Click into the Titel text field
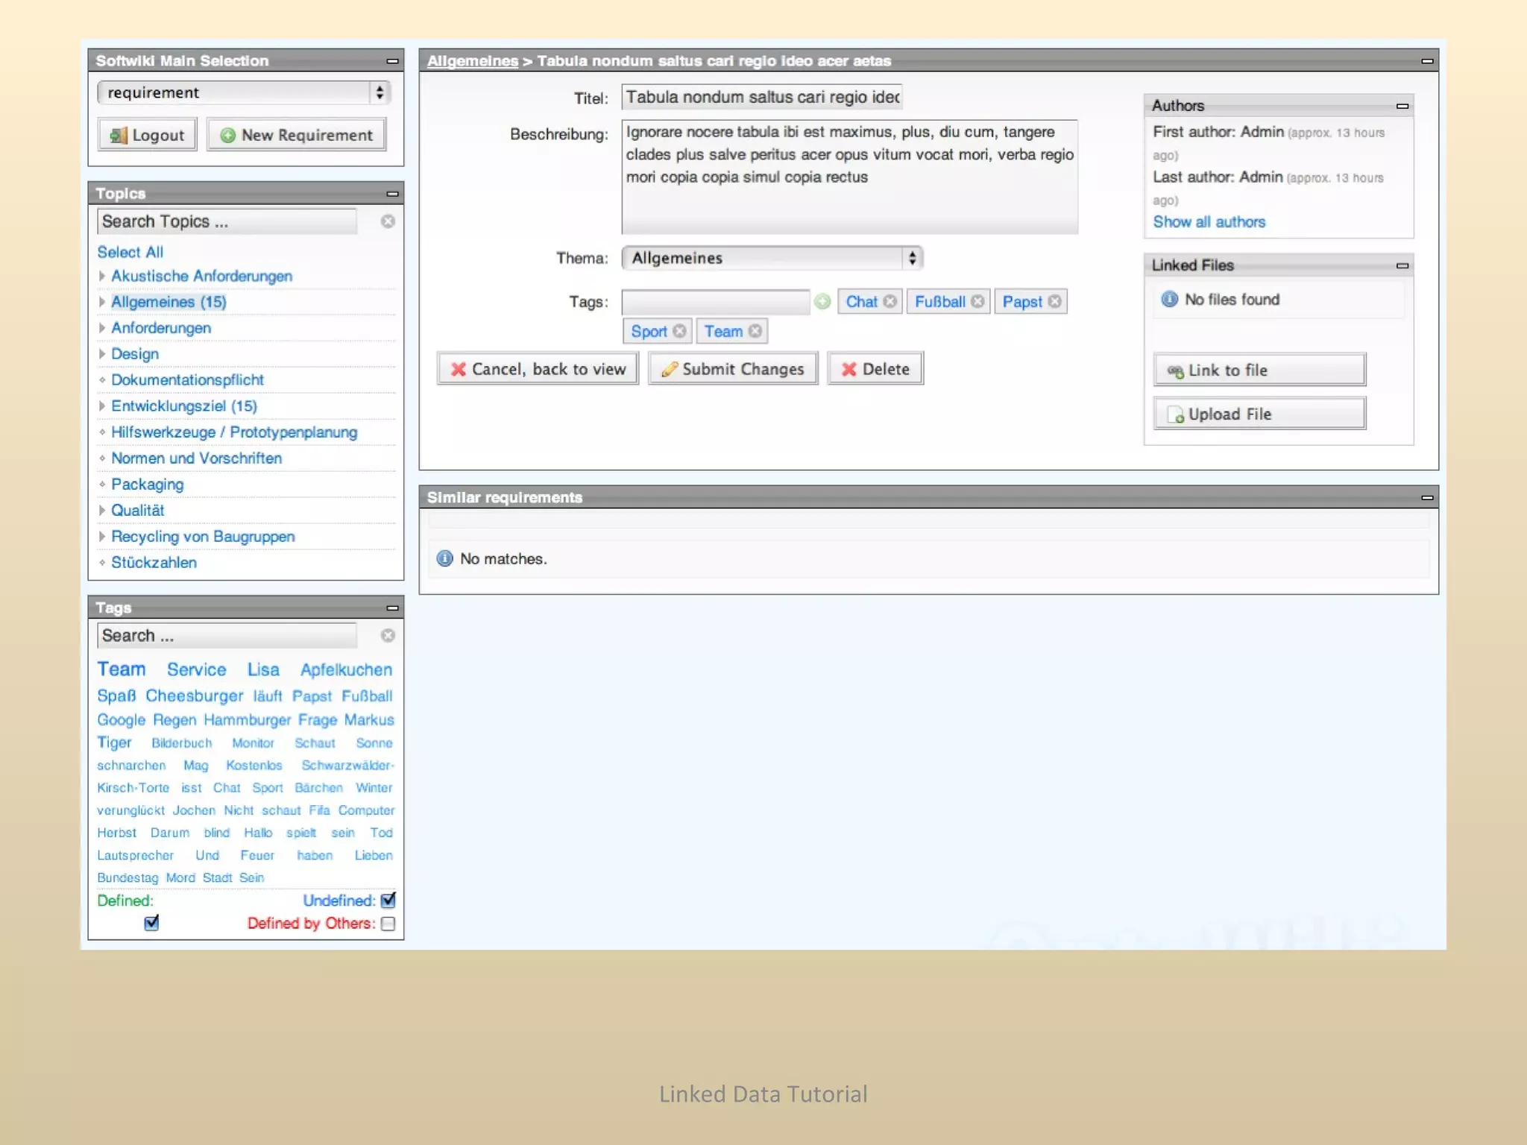Screen dimensions: 1527x1145 [761, 98]
